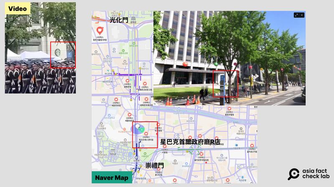This screenshot has width=334, height=187.
Task: Click the Starbucks 을지로2가점 pin
Action: tap(252, 146)
